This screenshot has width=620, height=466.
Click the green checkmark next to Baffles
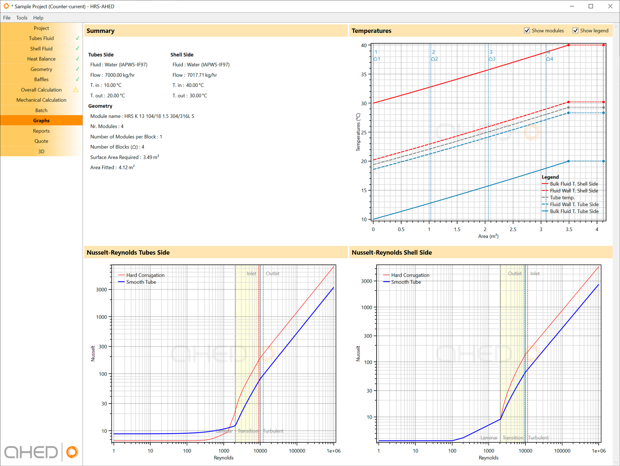pos(77,79)
